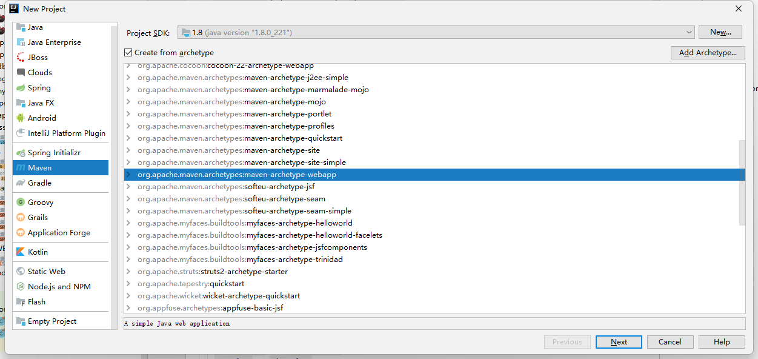Click the Static Web globe icon
Viewport: 758px width, 359px height.
(21, 272)
